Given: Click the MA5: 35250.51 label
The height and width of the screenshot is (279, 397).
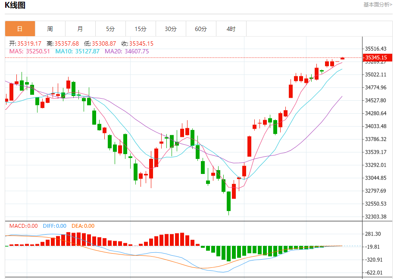Looking at the screenshot, I should point(30,51).
